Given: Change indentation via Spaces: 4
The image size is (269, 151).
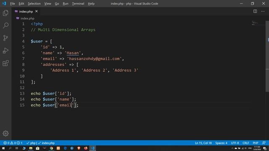Looking at the screenshot, I should click(x=222, y=143).
